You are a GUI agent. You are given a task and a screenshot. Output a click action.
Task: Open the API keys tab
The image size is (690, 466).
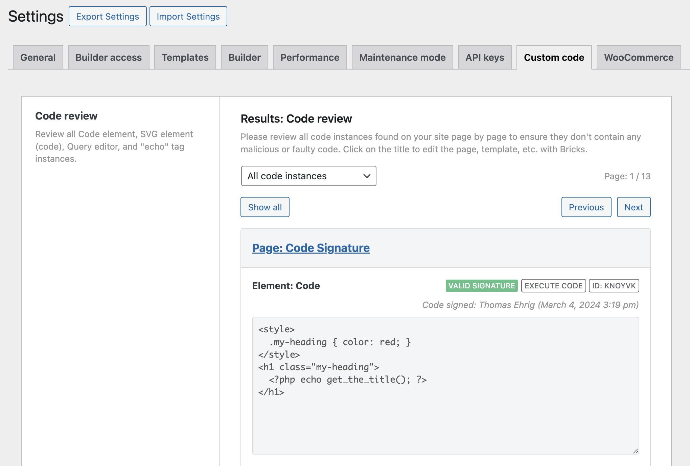click(x=485, y=57)
